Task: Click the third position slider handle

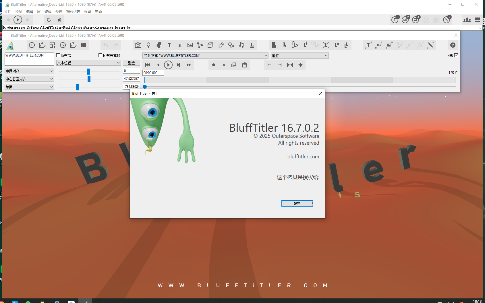Action: pos(78,87)
